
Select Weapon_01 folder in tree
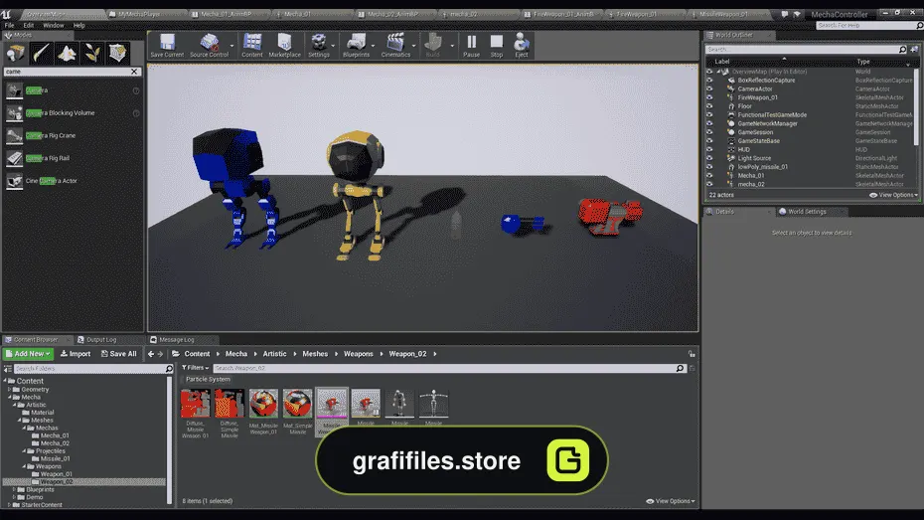57,474
